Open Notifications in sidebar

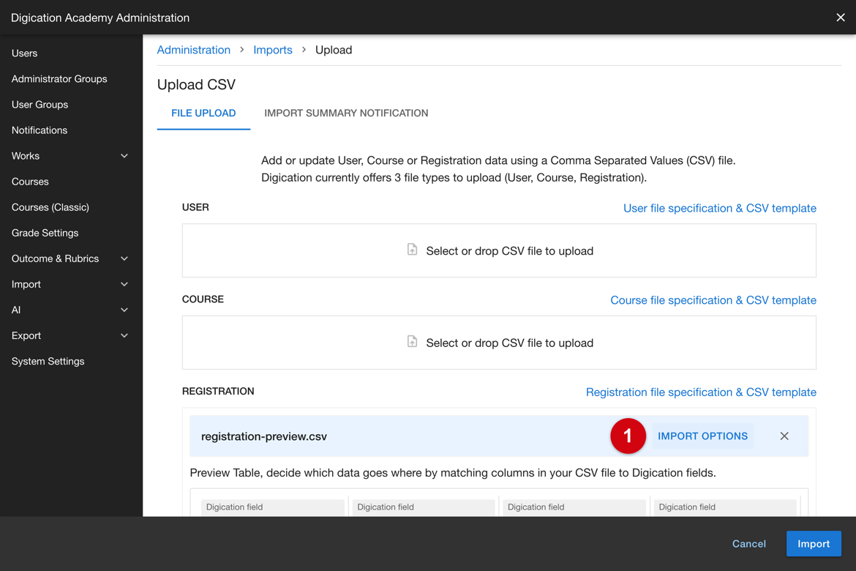point(40,130)
